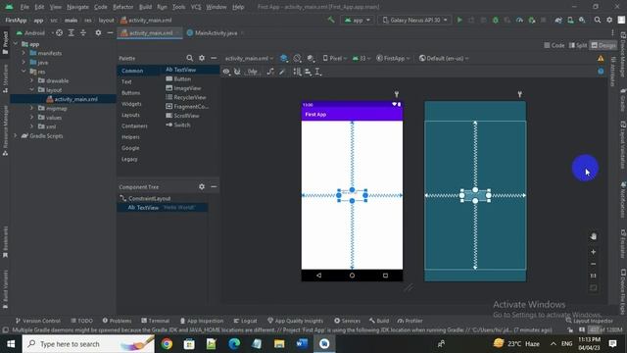Select design surface layers icon

point(283,58)
